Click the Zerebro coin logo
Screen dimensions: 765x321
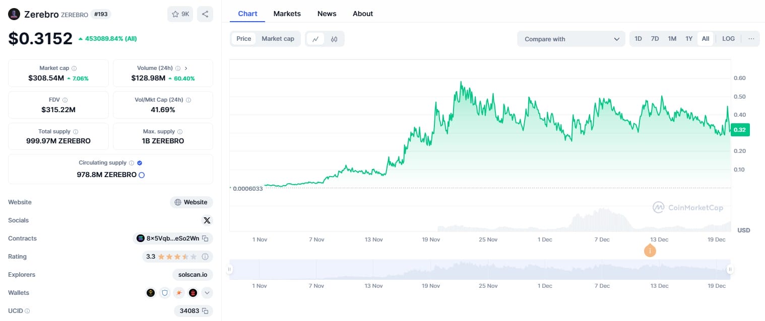pos(14,14)
